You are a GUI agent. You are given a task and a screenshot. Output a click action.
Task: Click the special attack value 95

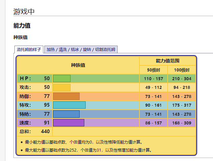tap(47, 105)
